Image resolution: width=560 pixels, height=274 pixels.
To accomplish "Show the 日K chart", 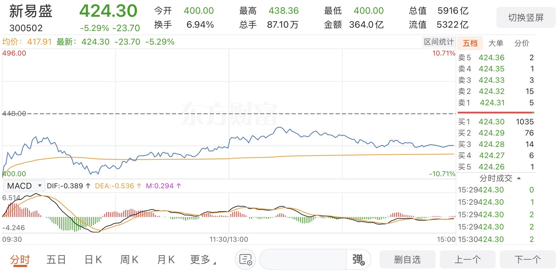I will tap(93, 260).
